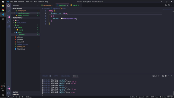
Task: Change CRLF line ending setting
Action: [x=152, y=97]
